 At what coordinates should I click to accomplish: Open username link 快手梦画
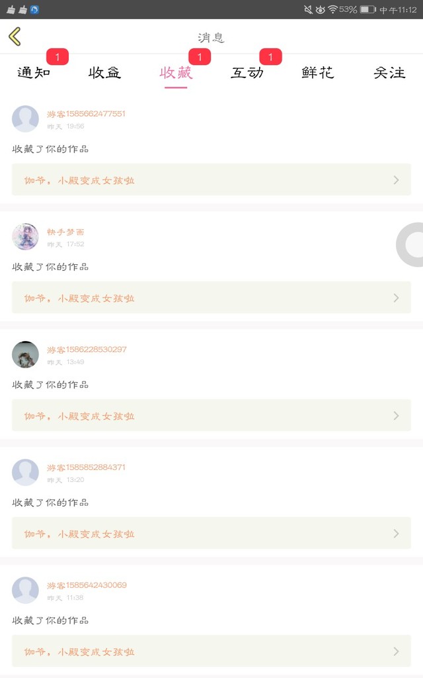[65, 232]
